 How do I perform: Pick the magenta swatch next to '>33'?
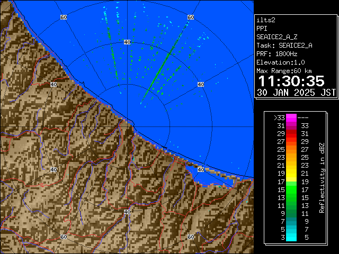pos(291,118)
